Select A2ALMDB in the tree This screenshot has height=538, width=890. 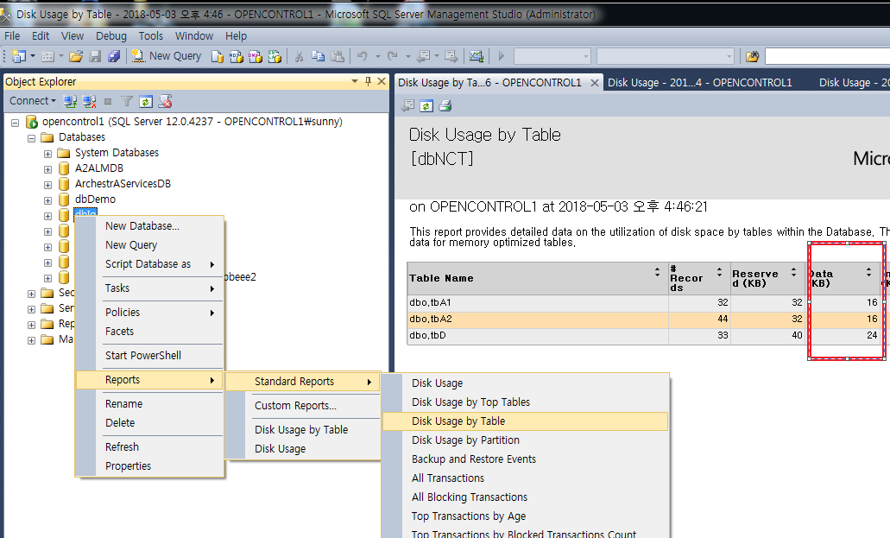(98, 168)
